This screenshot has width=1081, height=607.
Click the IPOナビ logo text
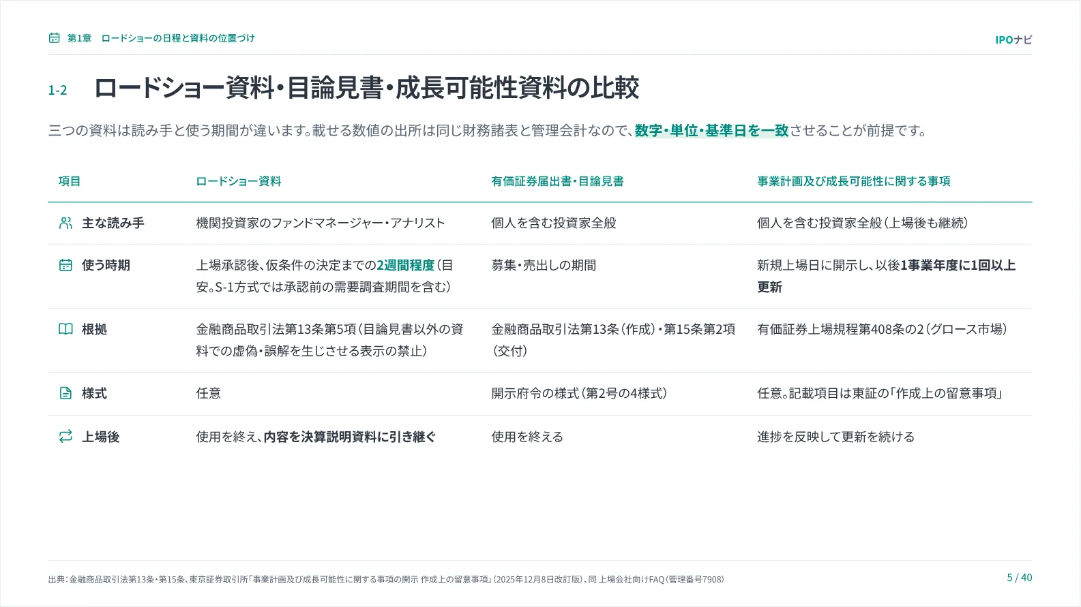(x=1013, y=40)
